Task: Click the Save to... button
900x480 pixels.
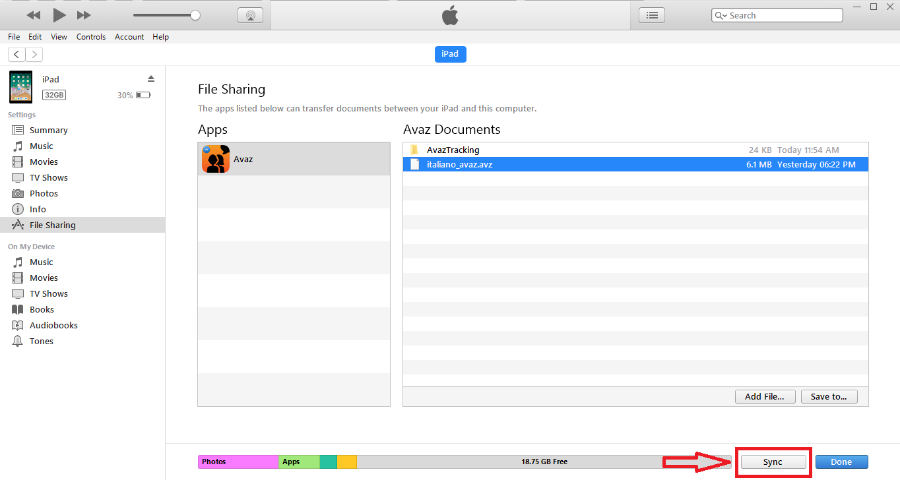Action: tap(829, 396)
